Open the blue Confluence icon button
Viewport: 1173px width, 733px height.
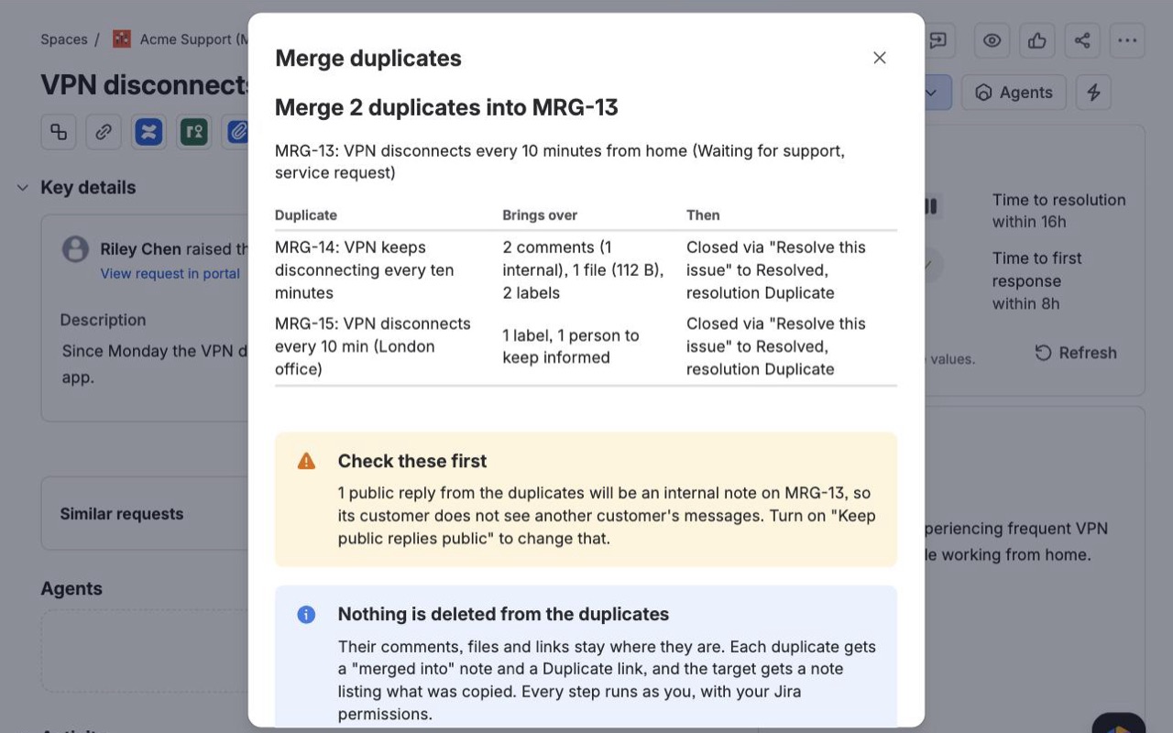(x=148, y=132)
